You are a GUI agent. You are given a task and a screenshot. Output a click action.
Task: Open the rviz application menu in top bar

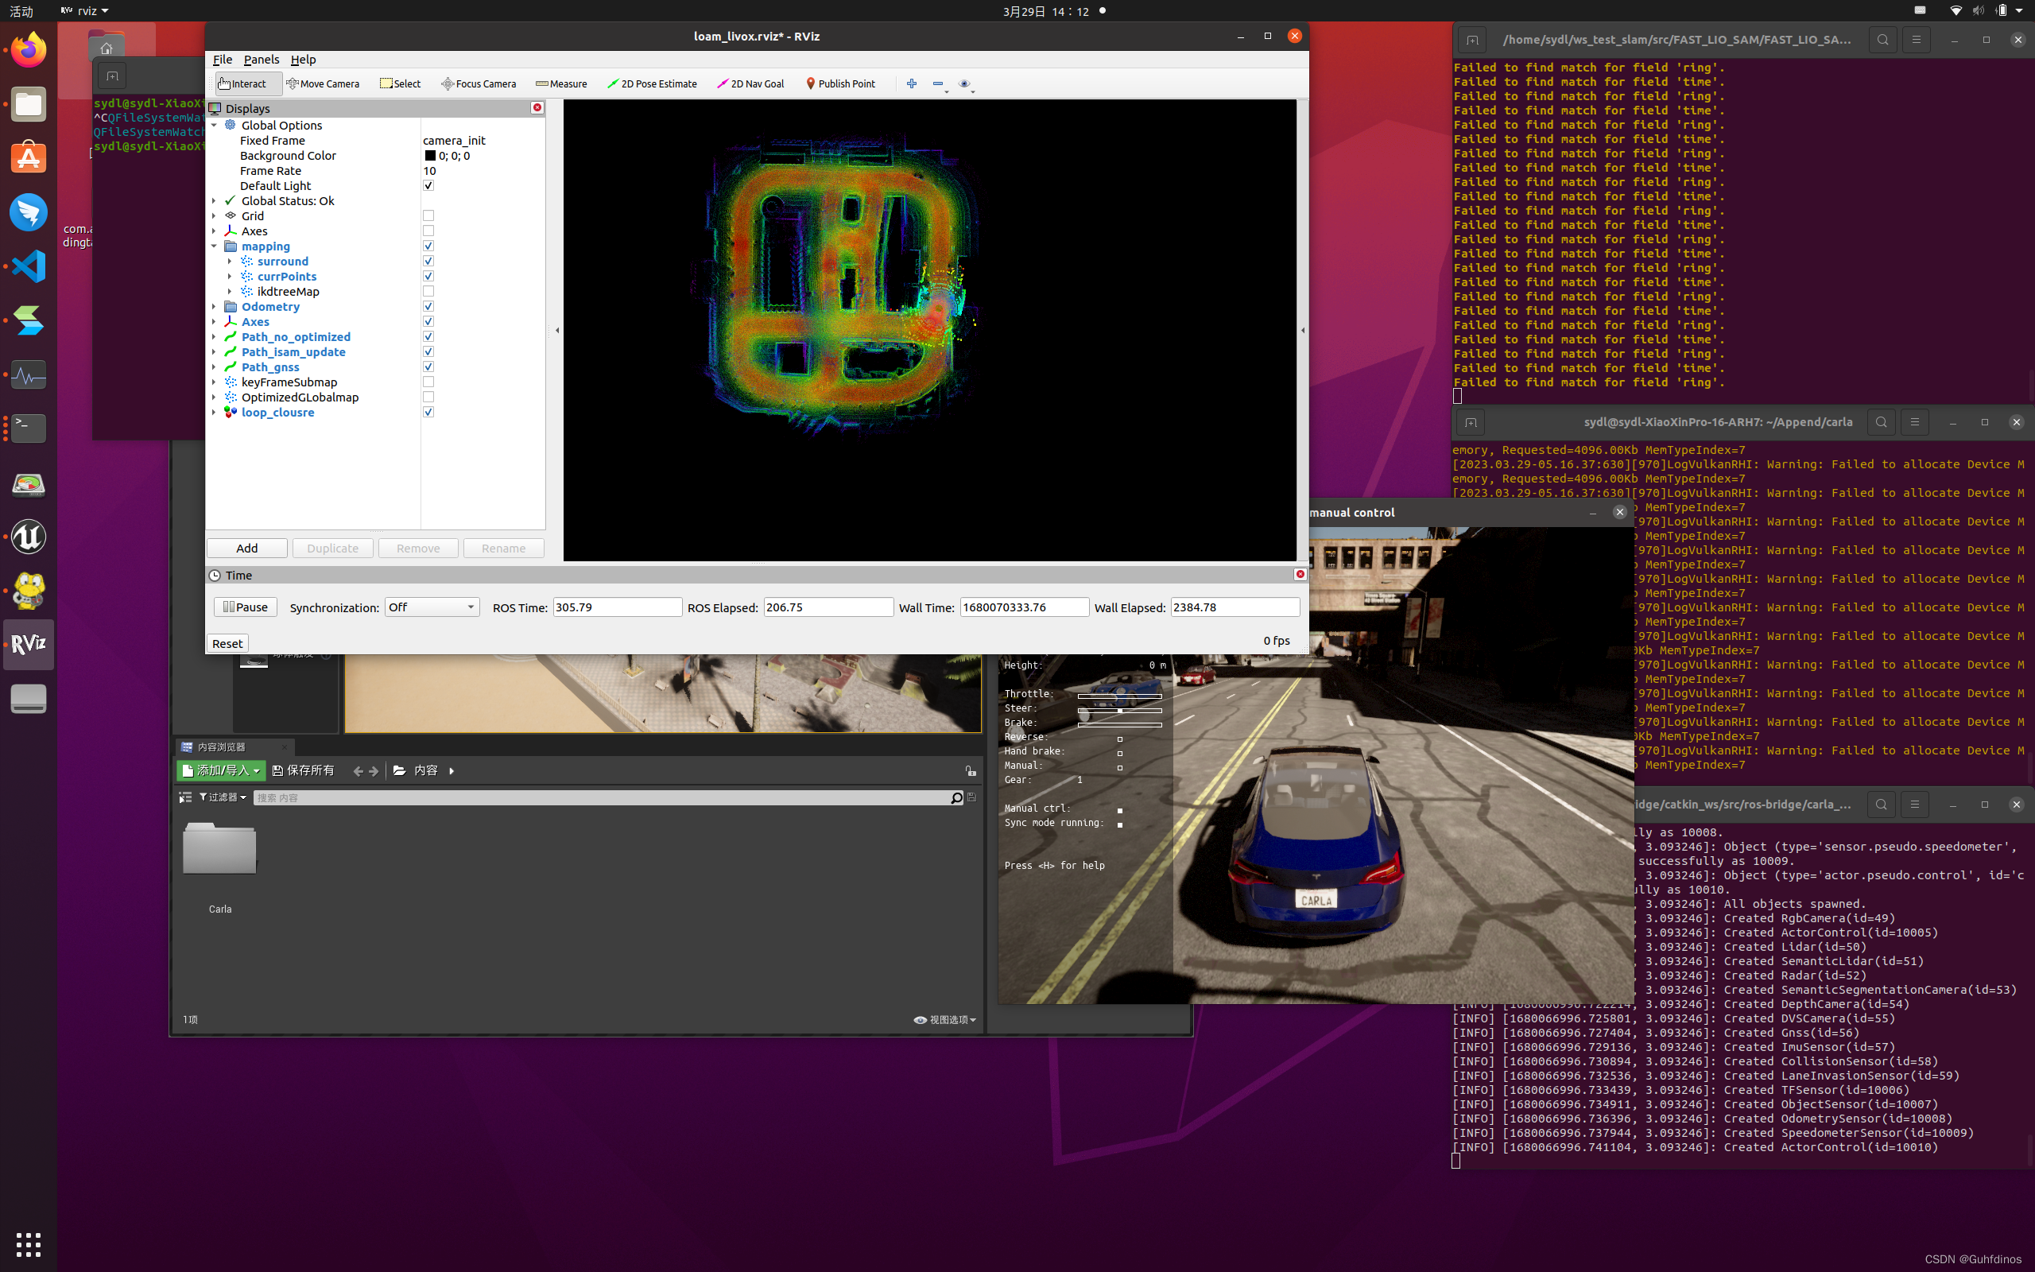click(85, 11)
